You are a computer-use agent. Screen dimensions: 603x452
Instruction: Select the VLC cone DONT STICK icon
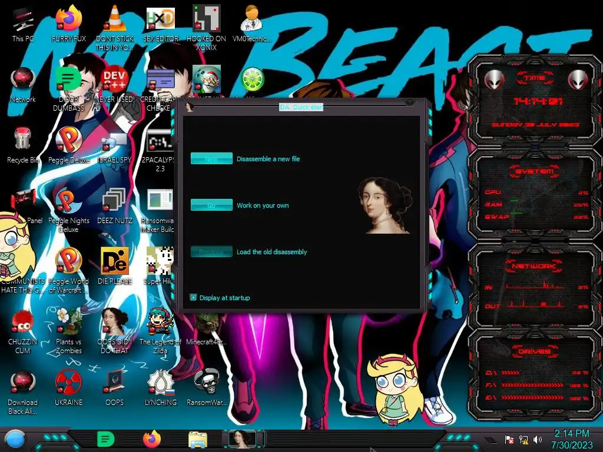[x=115, y=28]
